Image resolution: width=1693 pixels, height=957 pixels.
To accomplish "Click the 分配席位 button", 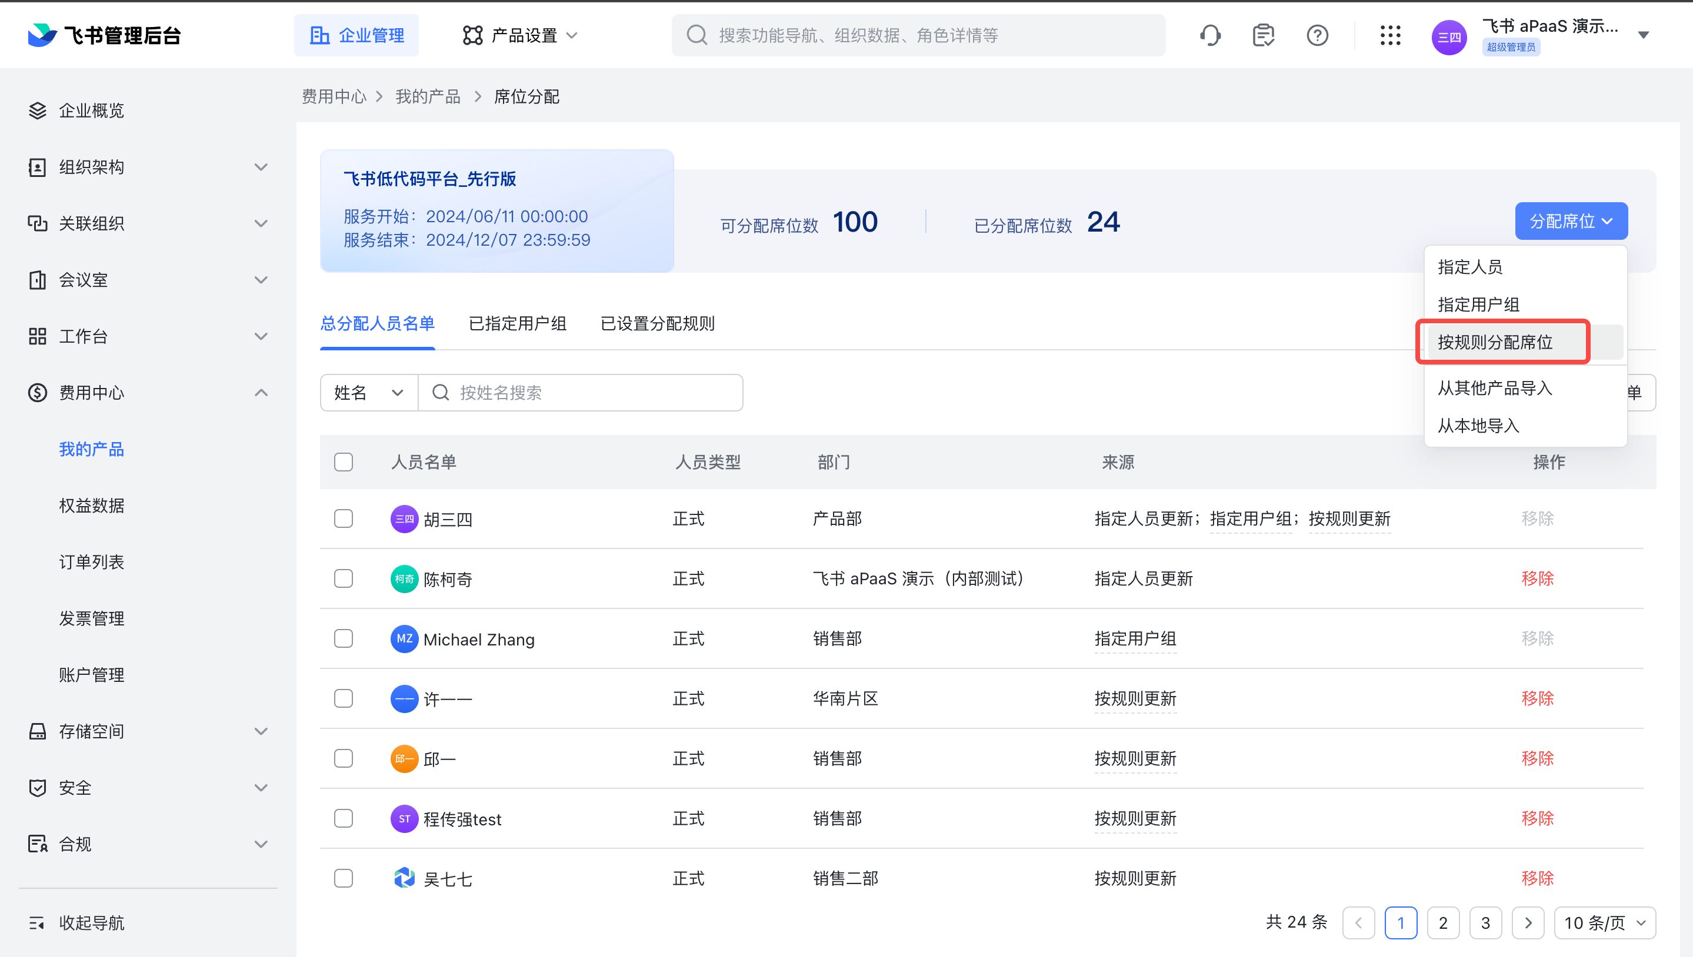I will [1571, 221].
